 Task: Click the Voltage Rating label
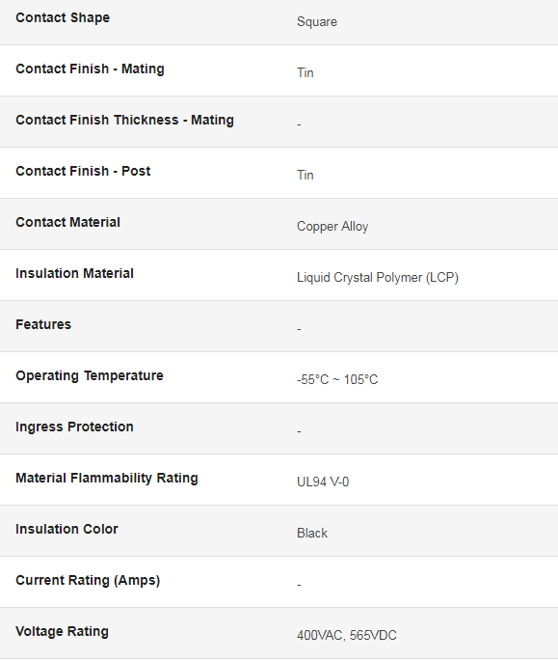tap(62, 631)
